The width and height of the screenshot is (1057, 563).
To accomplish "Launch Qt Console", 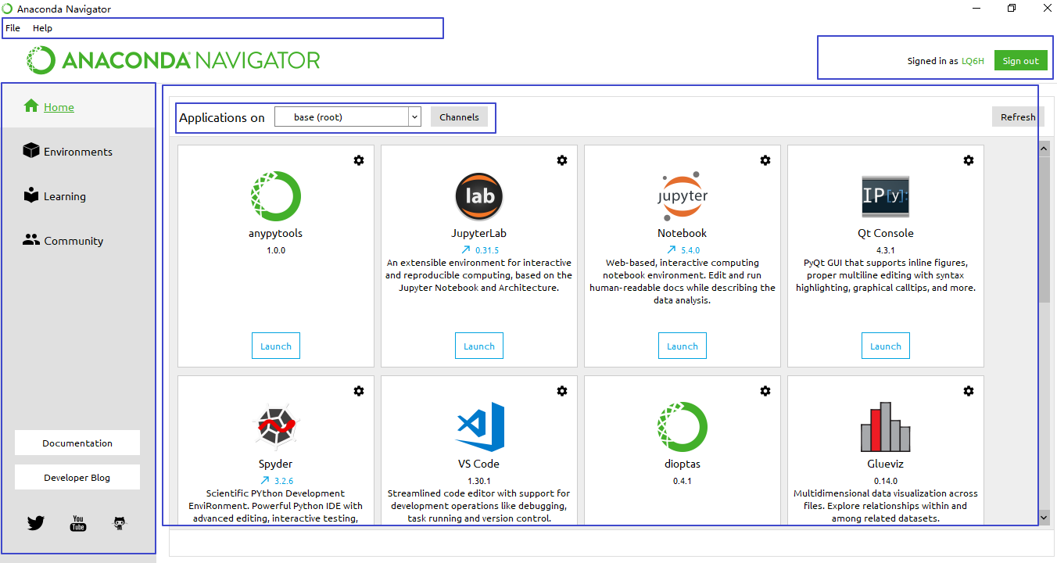I will click(886, 346).
